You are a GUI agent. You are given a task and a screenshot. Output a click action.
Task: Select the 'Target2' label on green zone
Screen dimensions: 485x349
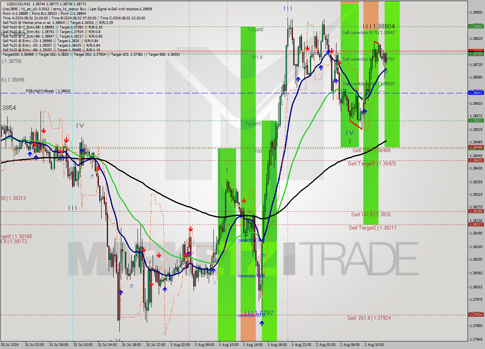[255, 29]
